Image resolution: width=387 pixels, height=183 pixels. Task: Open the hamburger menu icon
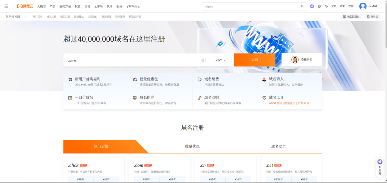pyautogui.click(x=6, y=6)
